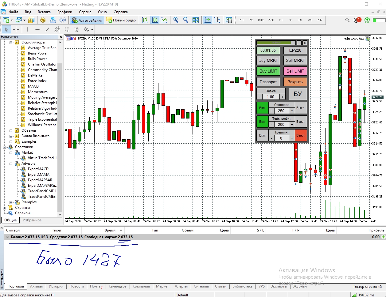Open the Navigator folder icon in toolbar
386x297 pixels.
pyautogui.click(x=43, y=20)
